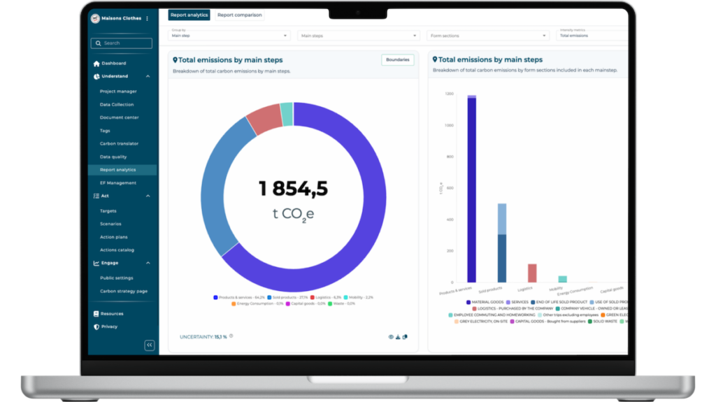Open the Group by Main step dropdown

pyautogui.click(x=229, y=35)
